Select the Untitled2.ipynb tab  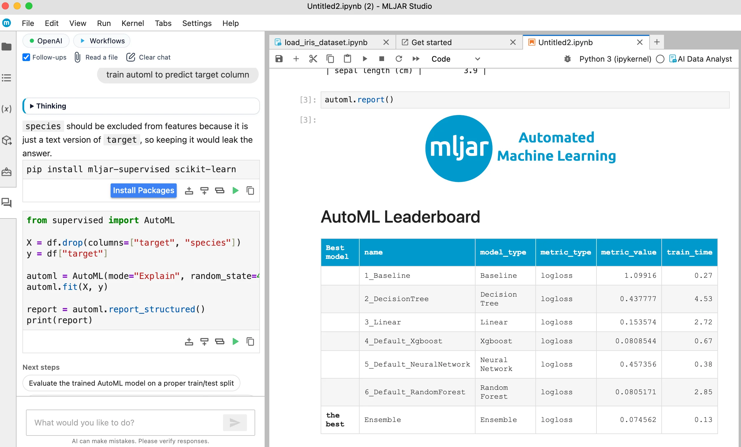(565, 42)
